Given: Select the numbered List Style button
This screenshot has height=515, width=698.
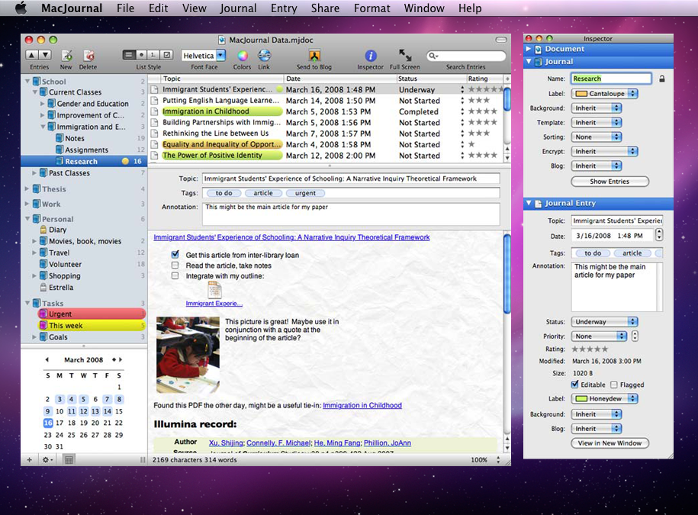Looking at the screenshot, I should coord(153,55).
